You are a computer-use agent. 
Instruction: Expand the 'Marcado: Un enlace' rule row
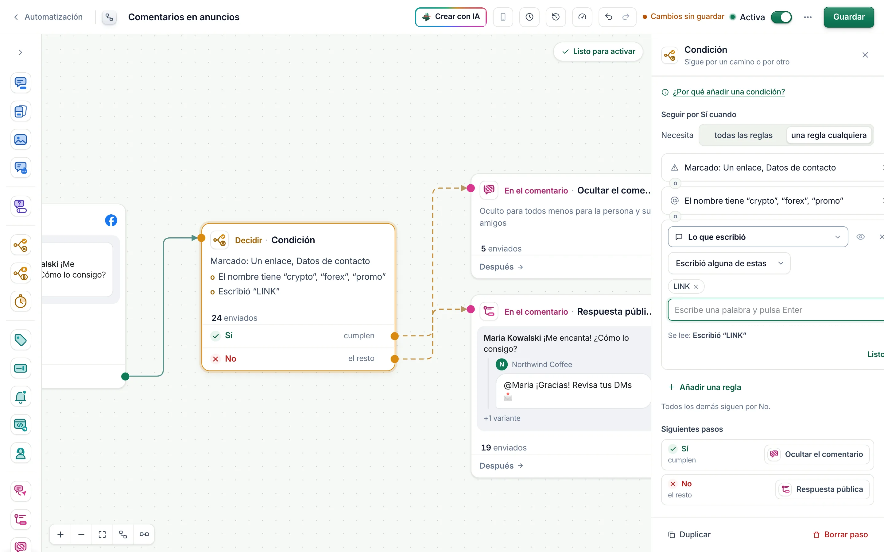pyautogui.click(x=773, y=167)
